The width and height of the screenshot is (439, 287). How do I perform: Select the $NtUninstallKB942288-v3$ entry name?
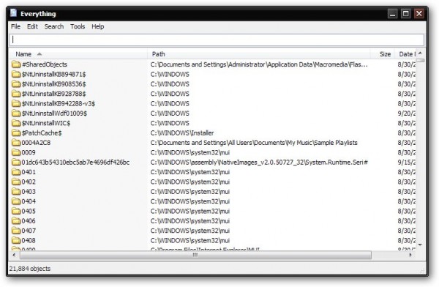coord(59,104)
